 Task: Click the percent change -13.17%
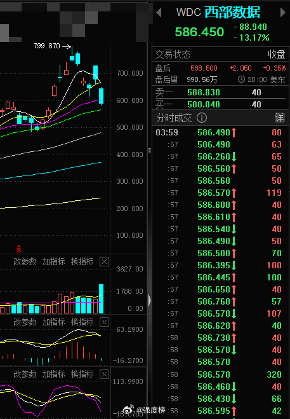[251, 38]
